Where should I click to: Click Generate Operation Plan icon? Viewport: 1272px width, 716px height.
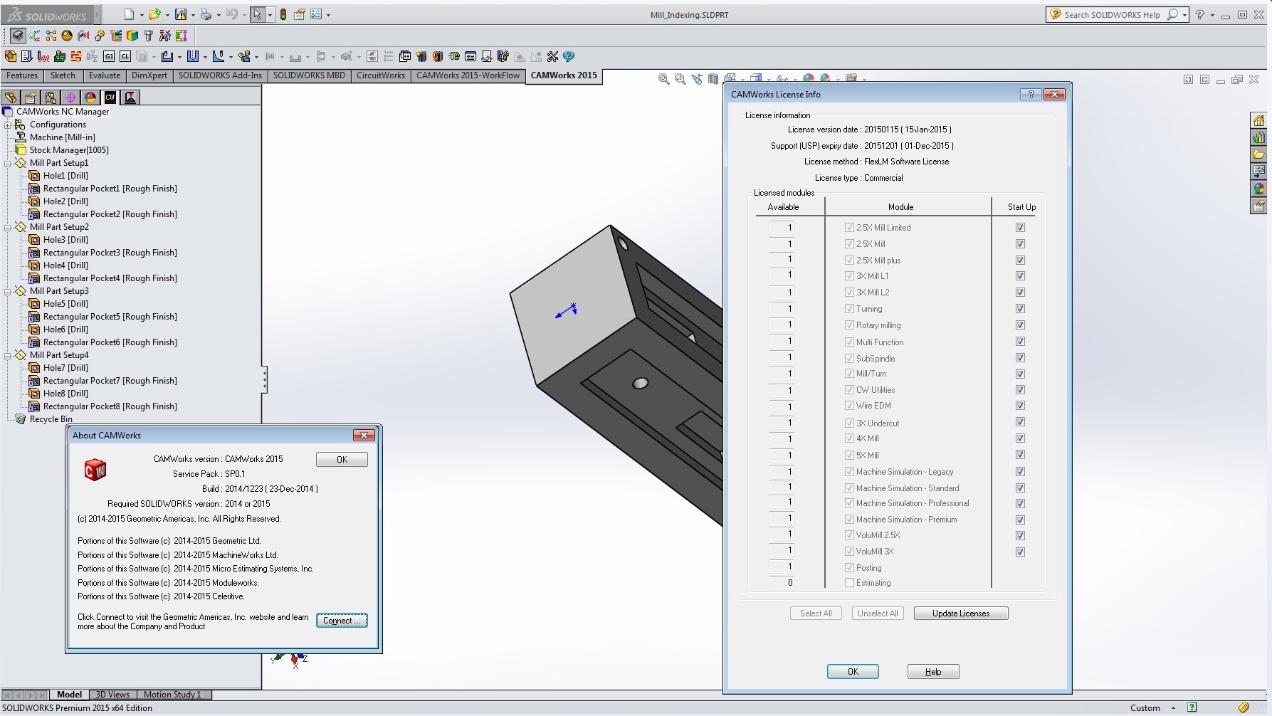[x=26, y=56]
